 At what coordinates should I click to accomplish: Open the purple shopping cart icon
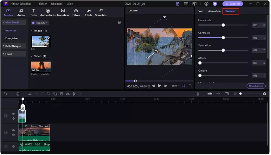pos(215,4)
